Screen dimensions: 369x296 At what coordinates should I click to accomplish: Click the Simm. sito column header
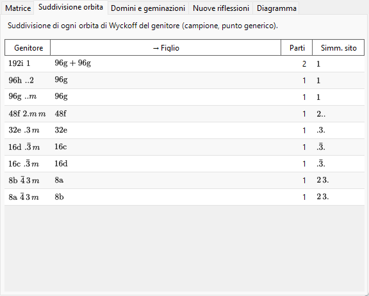(338, 48)
